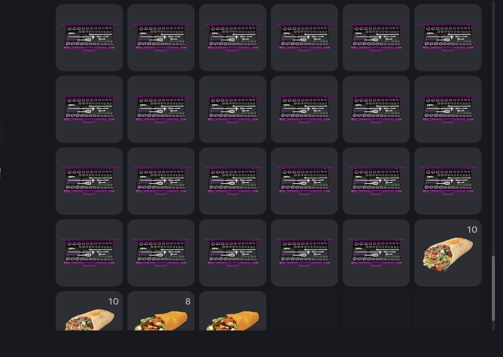Click the last toolbox in the second row
Image resolution: width=503 pixels, height=357 pixels.
pyautogui.click(x=448, y=109)
